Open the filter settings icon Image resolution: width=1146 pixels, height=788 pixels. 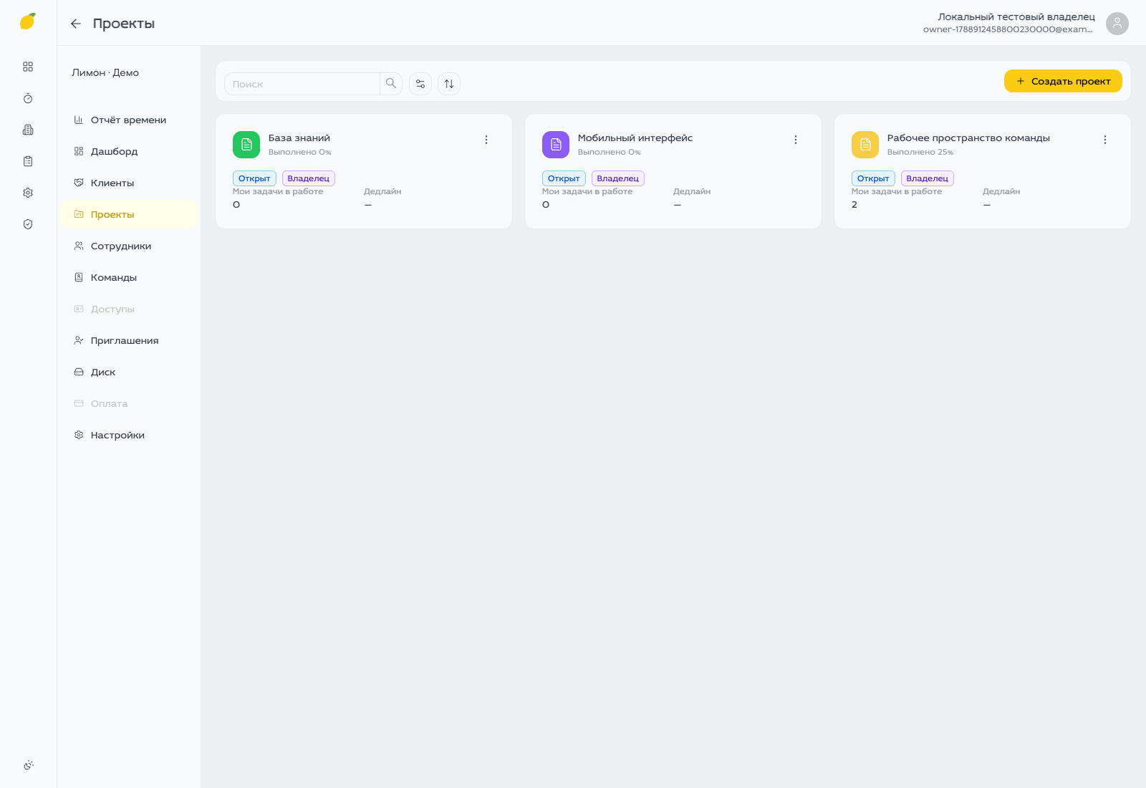tap(420, 84)
